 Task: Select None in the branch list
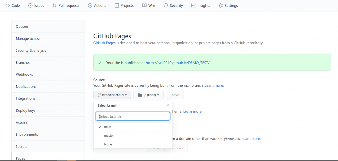133,144
